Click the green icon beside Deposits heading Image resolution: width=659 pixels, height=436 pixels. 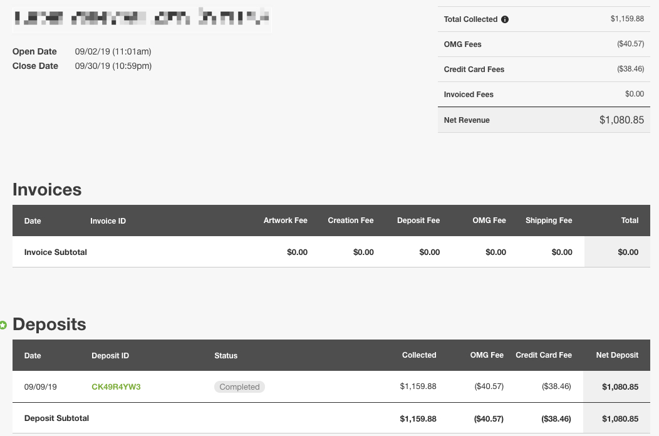click(3, 325)
